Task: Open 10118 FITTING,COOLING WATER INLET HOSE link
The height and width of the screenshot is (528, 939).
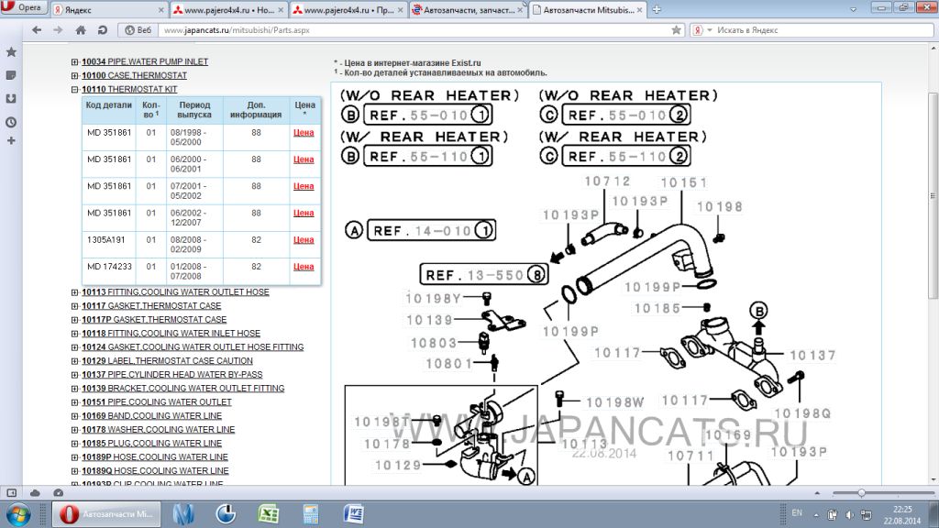Action: 171,334
